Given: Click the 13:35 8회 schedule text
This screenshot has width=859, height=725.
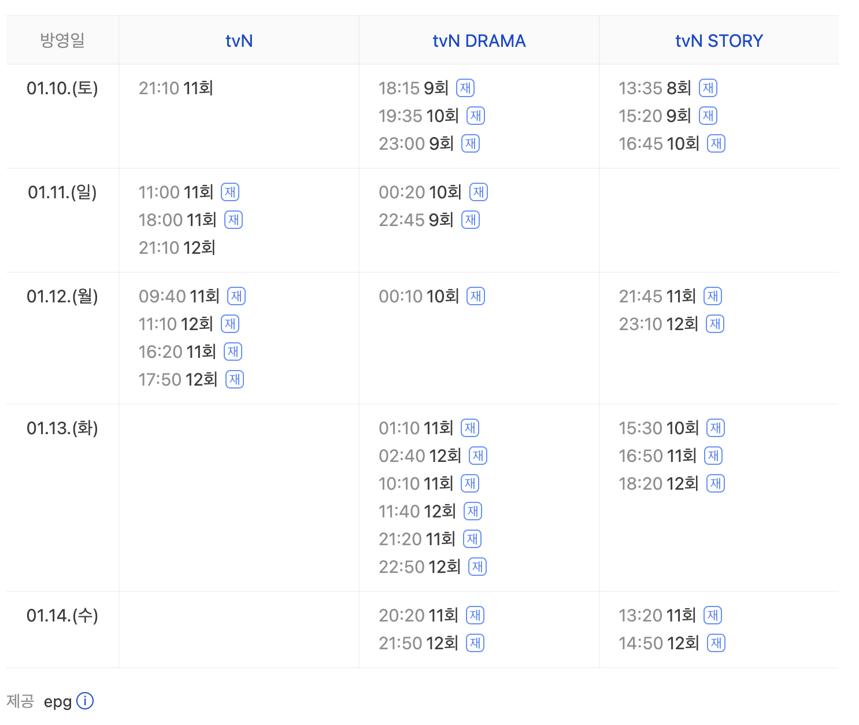Looking at the screenshot, I should coord(655,88).
